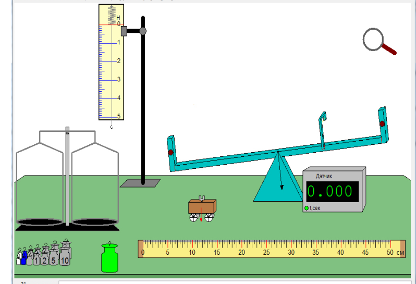The height and width of the screenshot is (284, 416).
Task: Click the green indicator beside t,сек
Action: coord(307,208)
